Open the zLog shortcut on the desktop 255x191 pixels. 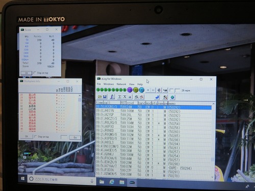pos(28,157)
